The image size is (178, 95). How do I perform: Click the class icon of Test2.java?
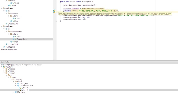(x=18, y=84)
